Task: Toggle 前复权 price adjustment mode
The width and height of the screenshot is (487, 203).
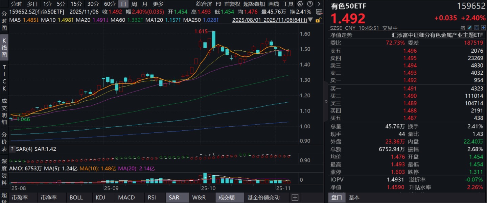Action: (x=232, y=4)
